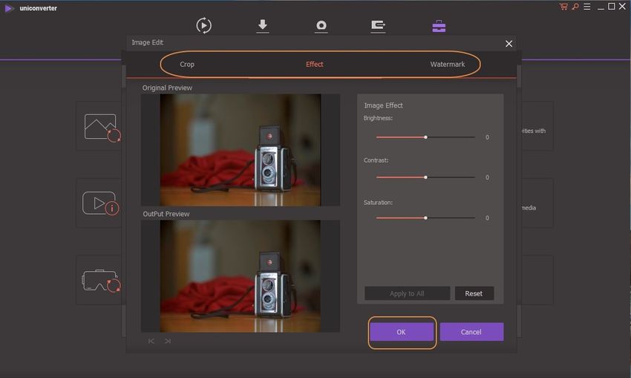
Task: Click the key registration icon
Action: [575, 7]
